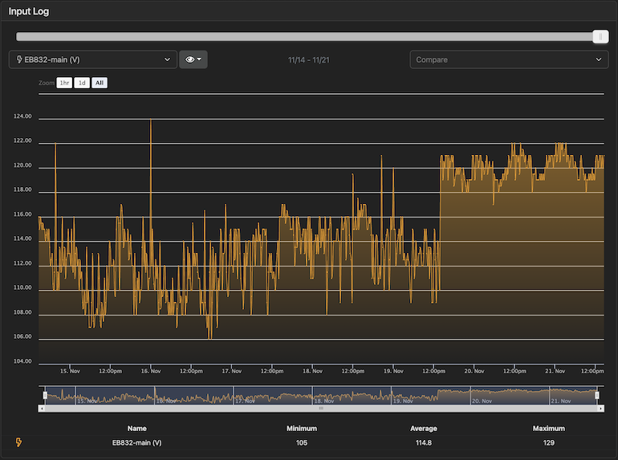Click the EB832-main (V) name in stats table
This screenshot has height=460, width=618.
coord(136,442)
